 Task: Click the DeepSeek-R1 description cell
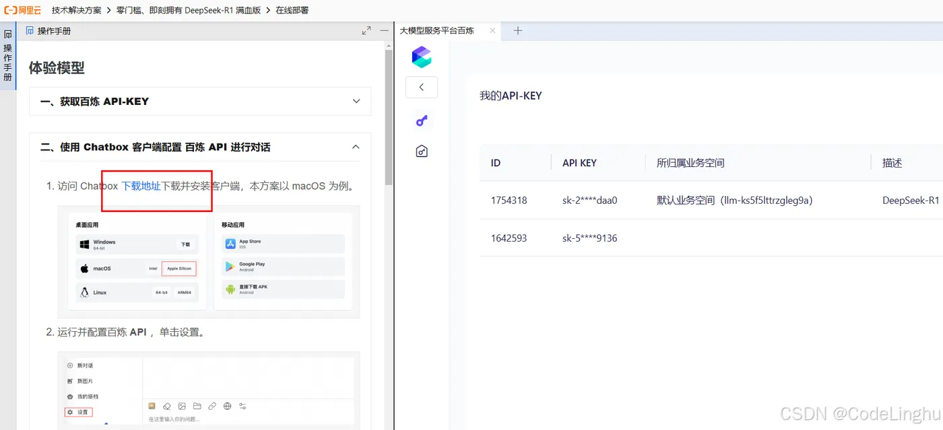911,201
